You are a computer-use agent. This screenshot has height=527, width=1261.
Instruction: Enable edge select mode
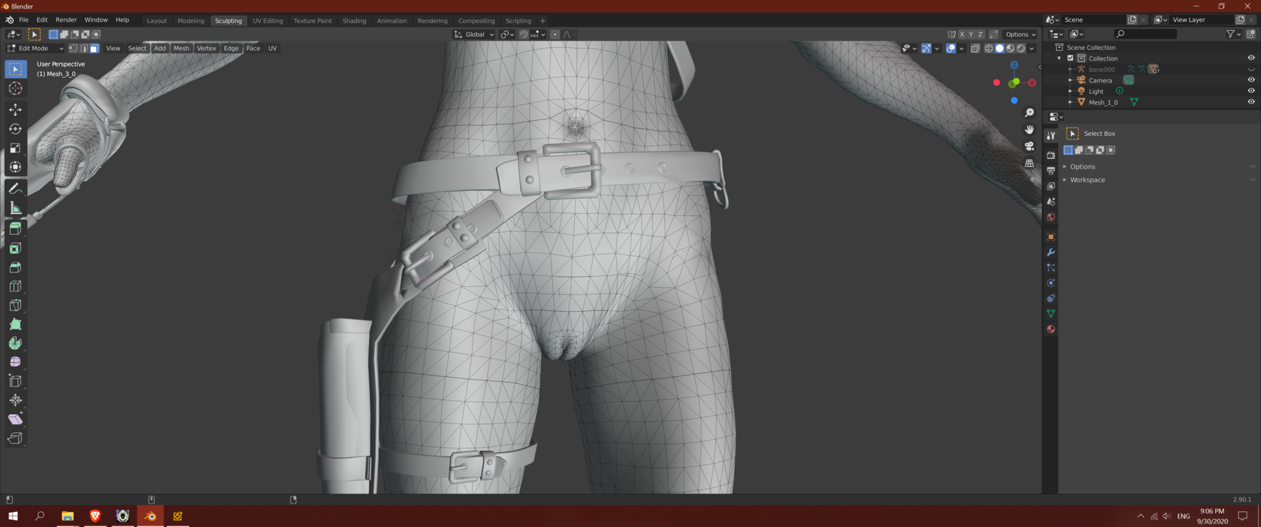click(x=83, y=48)
